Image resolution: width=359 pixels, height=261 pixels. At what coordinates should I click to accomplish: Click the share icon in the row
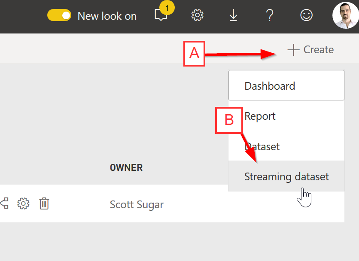coord(4,203)
